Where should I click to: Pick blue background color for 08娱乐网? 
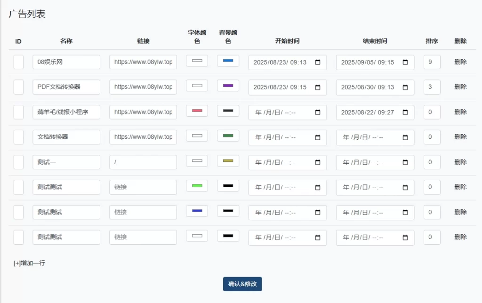(228, 61)
